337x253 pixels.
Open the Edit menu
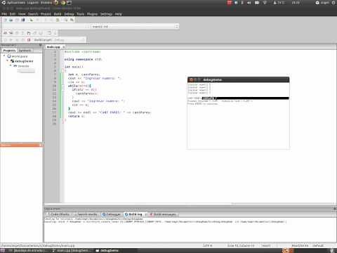pyautogui.click(x=13, y=14)
